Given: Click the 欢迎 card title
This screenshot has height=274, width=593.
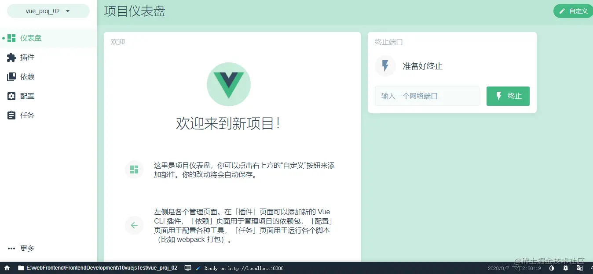Looking at the screenshot, I should [118, 42].
